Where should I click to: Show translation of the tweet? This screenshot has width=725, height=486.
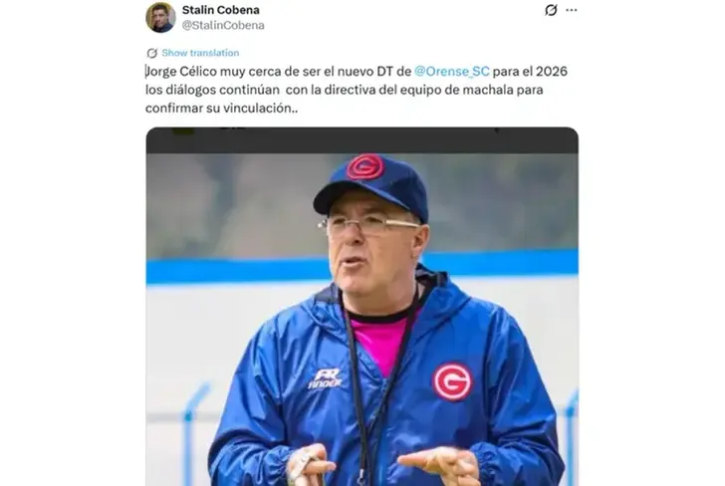point(200,53)
